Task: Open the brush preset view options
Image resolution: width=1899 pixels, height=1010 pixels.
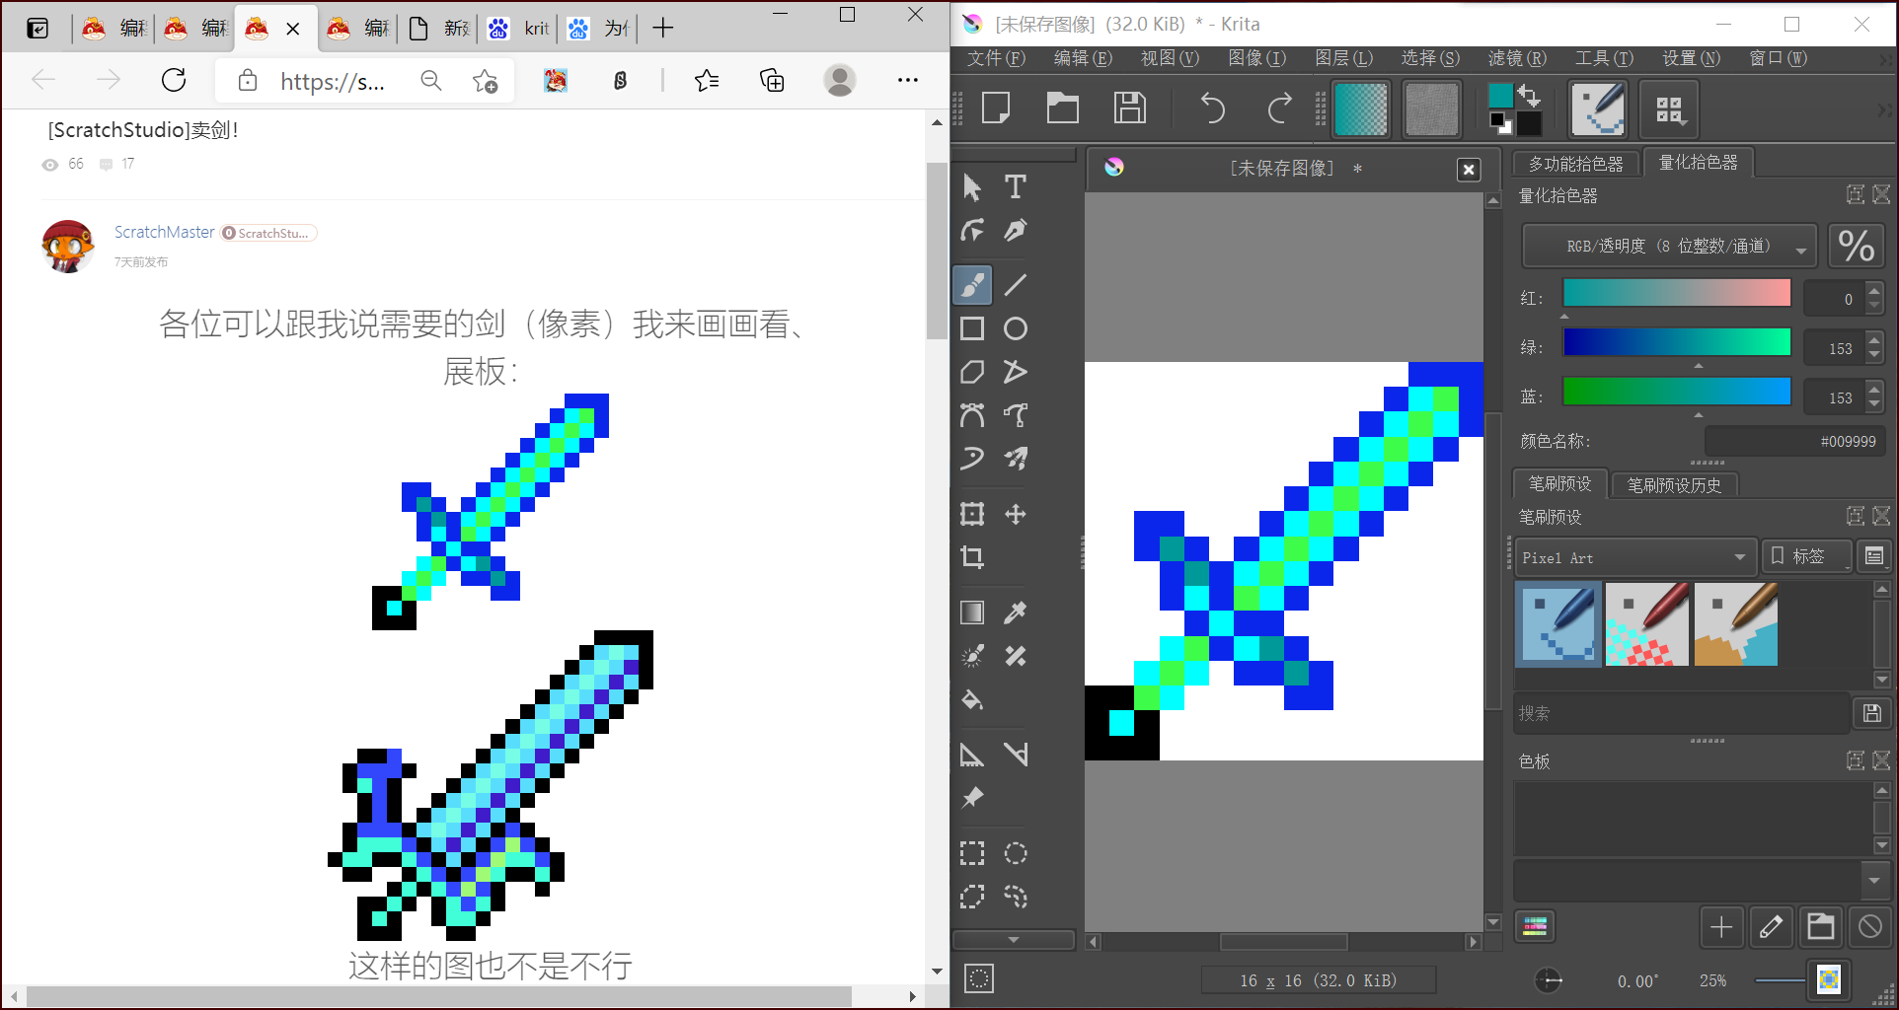Action: pos(1873,556)
